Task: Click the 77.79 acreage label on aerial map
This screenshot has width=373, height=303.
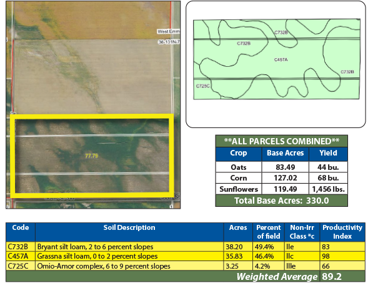Action: pos(92,156)
